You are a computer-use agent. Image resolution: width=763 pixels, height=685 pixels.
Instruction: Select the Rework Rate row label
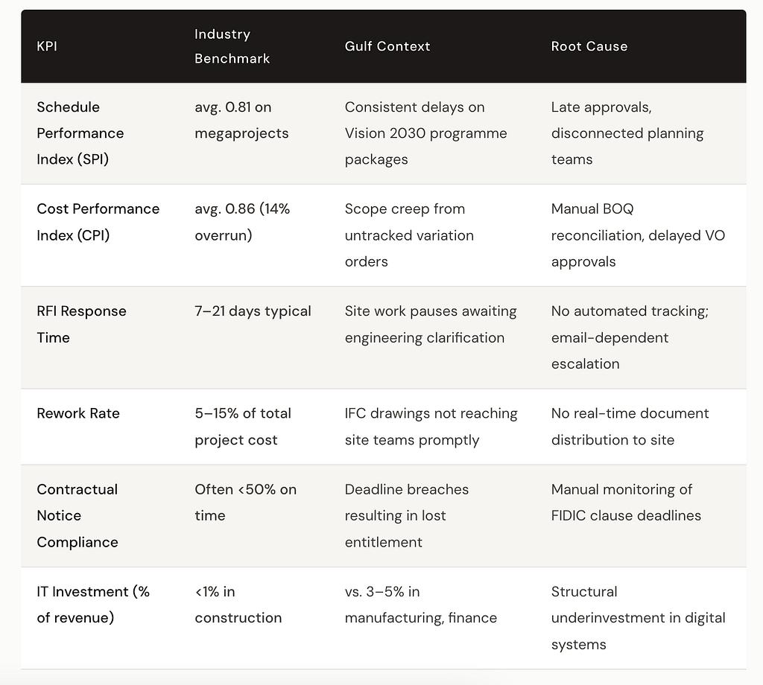click(78, 413)
